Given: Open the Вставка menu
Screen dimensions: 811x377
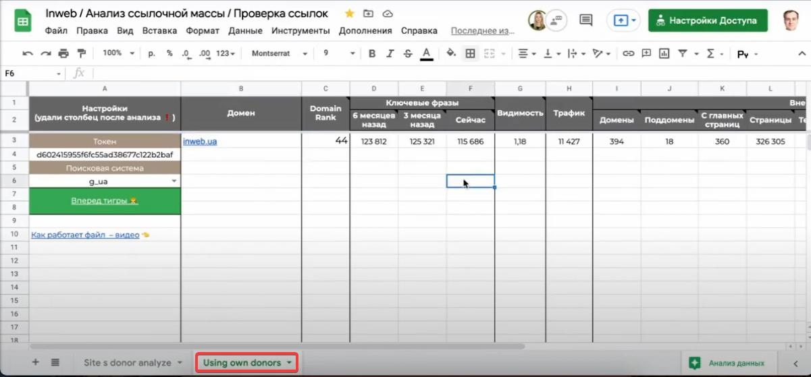Looking at the screenshot, I should [160, 30].
